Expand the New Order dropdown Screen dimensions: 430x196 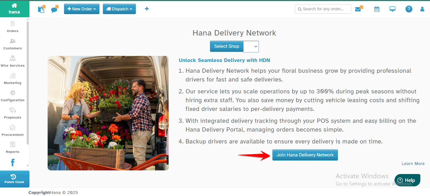[82, 9]
